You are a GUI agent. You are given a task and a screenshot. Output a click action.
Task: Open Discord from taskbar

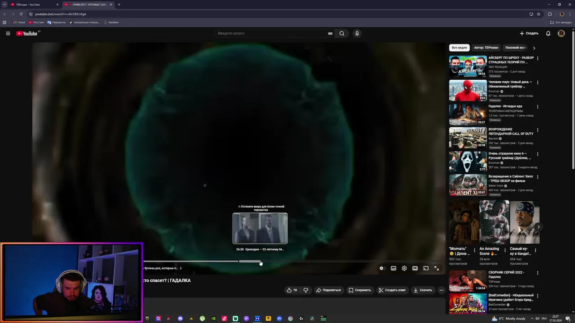[x=180, y=319]
